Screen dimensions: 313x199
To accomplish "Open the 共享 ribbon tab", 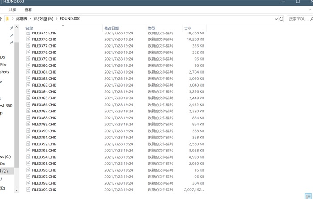I will coord(13,9).
